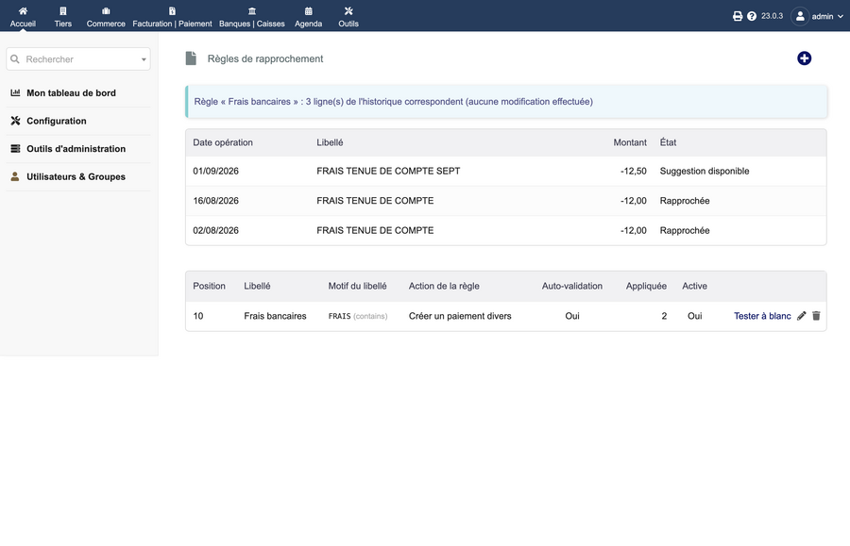
Task: Open the Commerce menu
Action: (x=106, y=17)
